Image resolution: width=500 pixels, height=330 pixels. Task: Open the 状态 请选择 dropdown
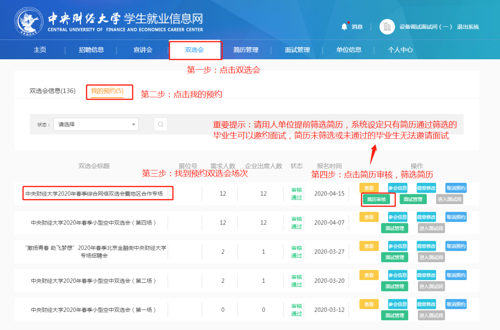pos(96,124)
